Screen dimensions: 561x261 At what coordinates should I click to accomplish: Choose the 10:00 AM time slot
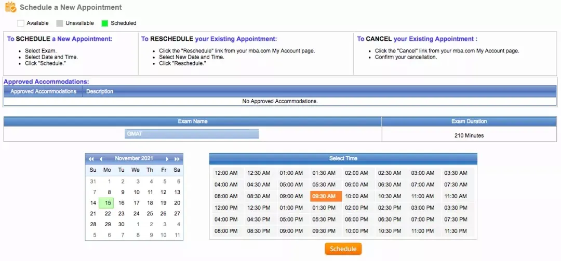(356, 196)
